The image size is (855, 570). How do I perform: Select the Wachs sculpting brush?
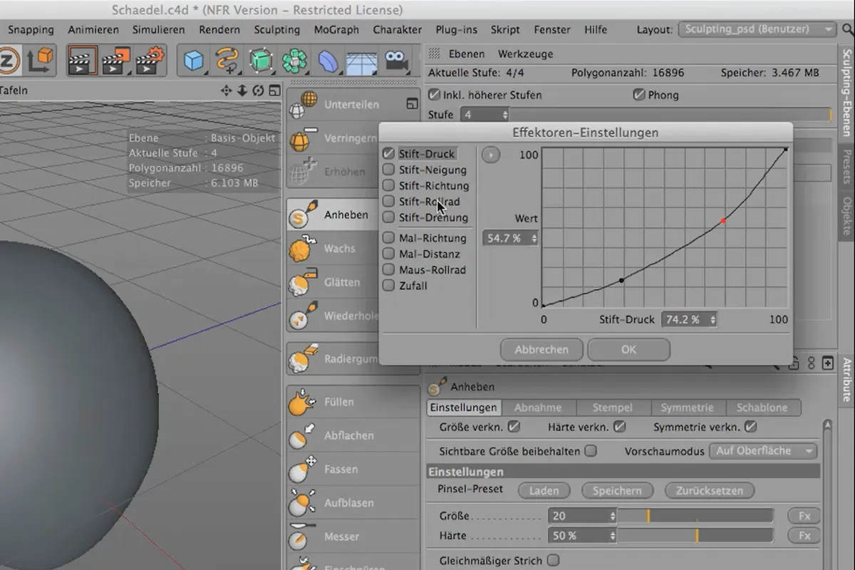(339, 249)
